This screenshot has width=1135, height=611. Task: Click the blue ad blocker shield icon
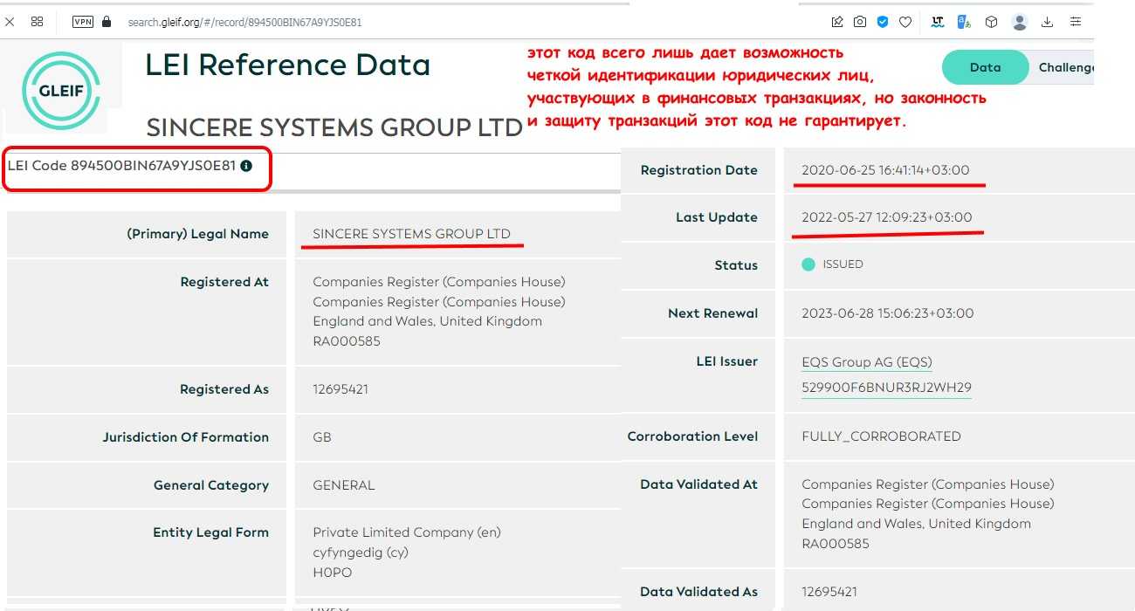point(883,22)
